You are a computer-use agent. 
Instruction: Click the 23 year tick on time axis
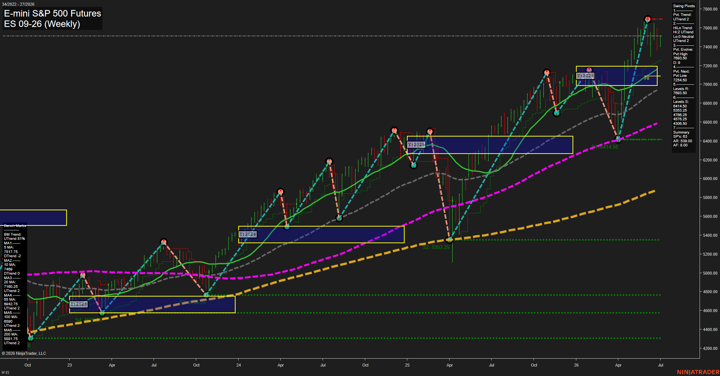(x=70, y=365)
